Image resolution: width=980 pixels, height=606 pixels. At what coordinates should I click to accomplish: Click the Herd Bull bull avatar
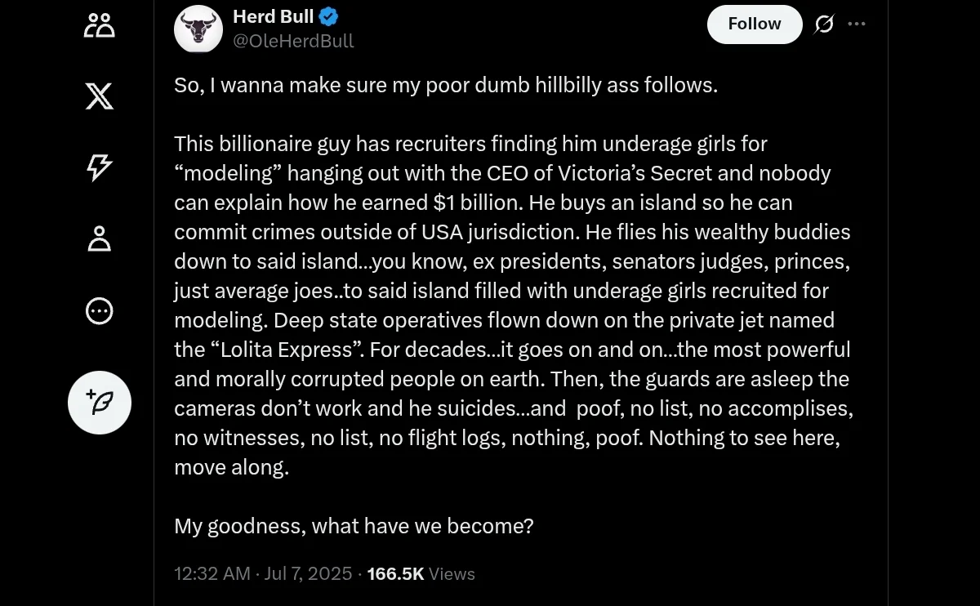tap(199, 30)
